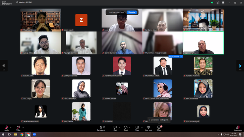Click the Unmute button in notification
Image resolution: width=244 pixels, height=137 pixels.
(132, 12)
